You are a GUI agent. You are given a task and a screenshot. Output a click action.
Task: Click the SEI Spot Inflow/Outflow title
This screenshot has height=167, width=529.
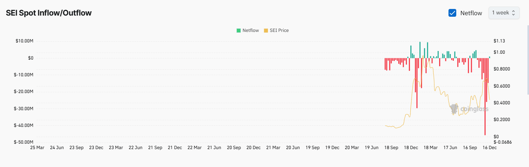[x=49, y=13]
